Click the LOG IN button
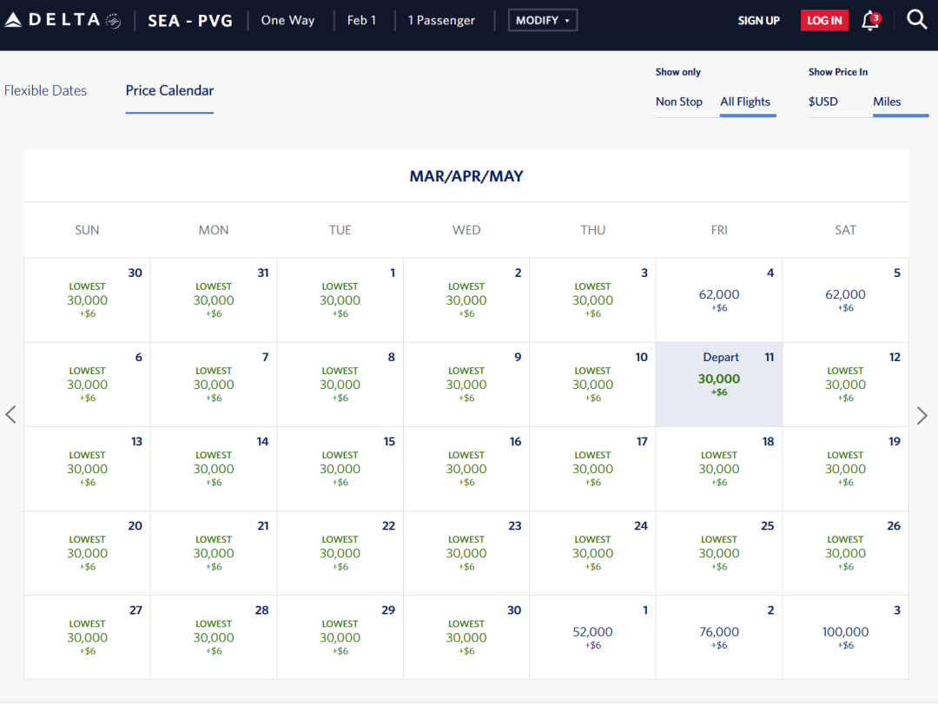 [x=824, y=20]
